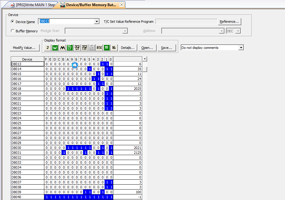Choose ASCII character display format

(99, 48)
